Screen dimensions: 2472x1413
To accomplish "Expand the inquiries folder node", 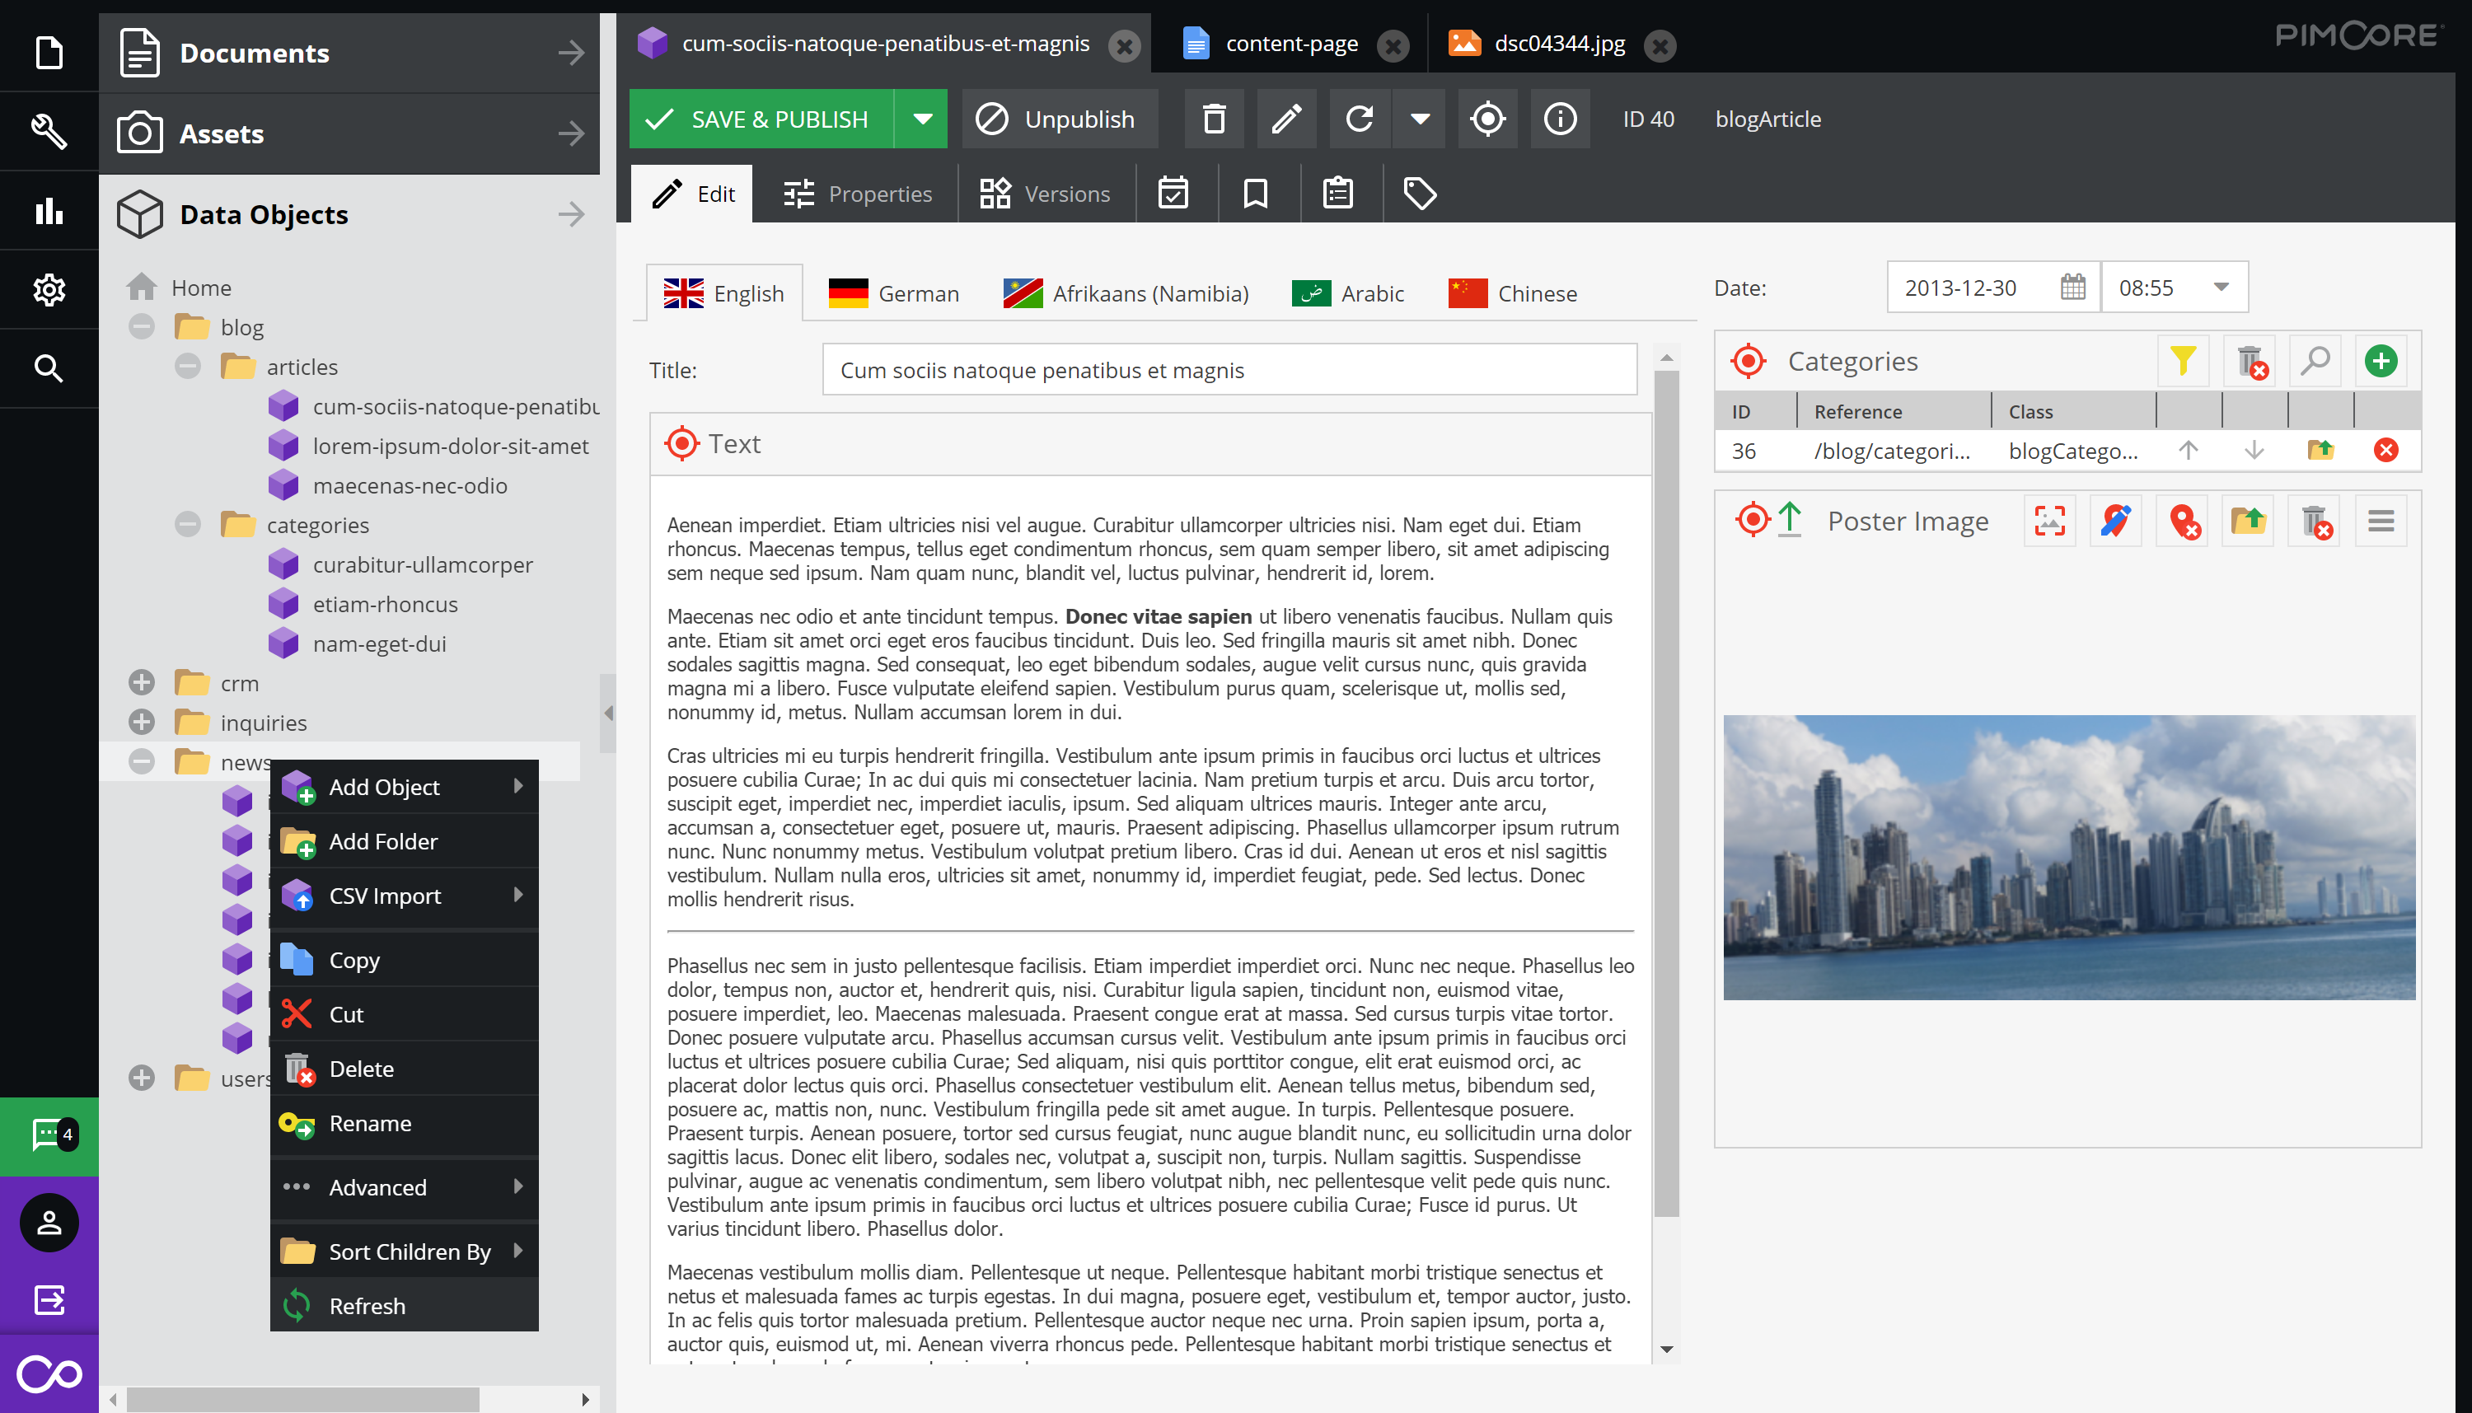I will (142, 723).
